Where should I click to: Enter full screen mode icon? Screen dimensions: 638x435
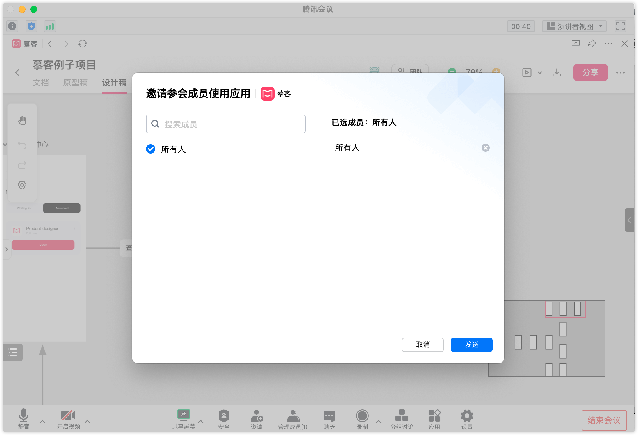click(x=621, y=26)
